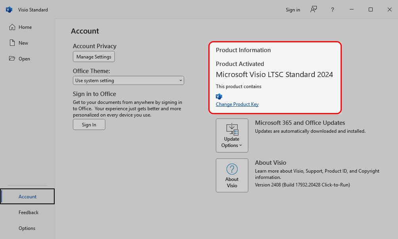This screenshot has height=239, width=398.
Task: Click the Sign In button under Sign in to Office
Action: [89, 124]
